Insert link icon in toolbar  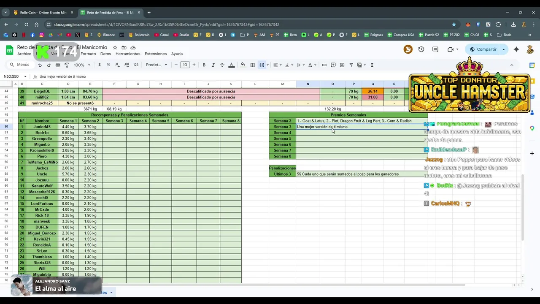click(324, 65)
